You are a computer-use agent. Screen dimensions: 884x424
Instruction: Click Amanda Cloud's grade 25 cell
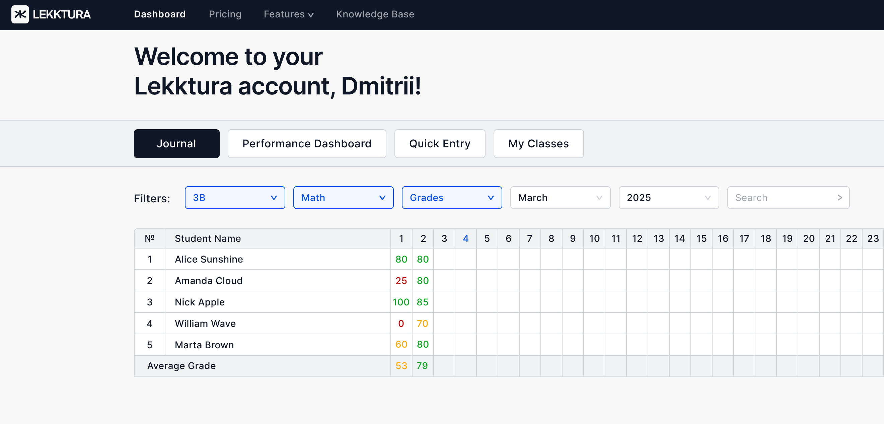[401, 281]
